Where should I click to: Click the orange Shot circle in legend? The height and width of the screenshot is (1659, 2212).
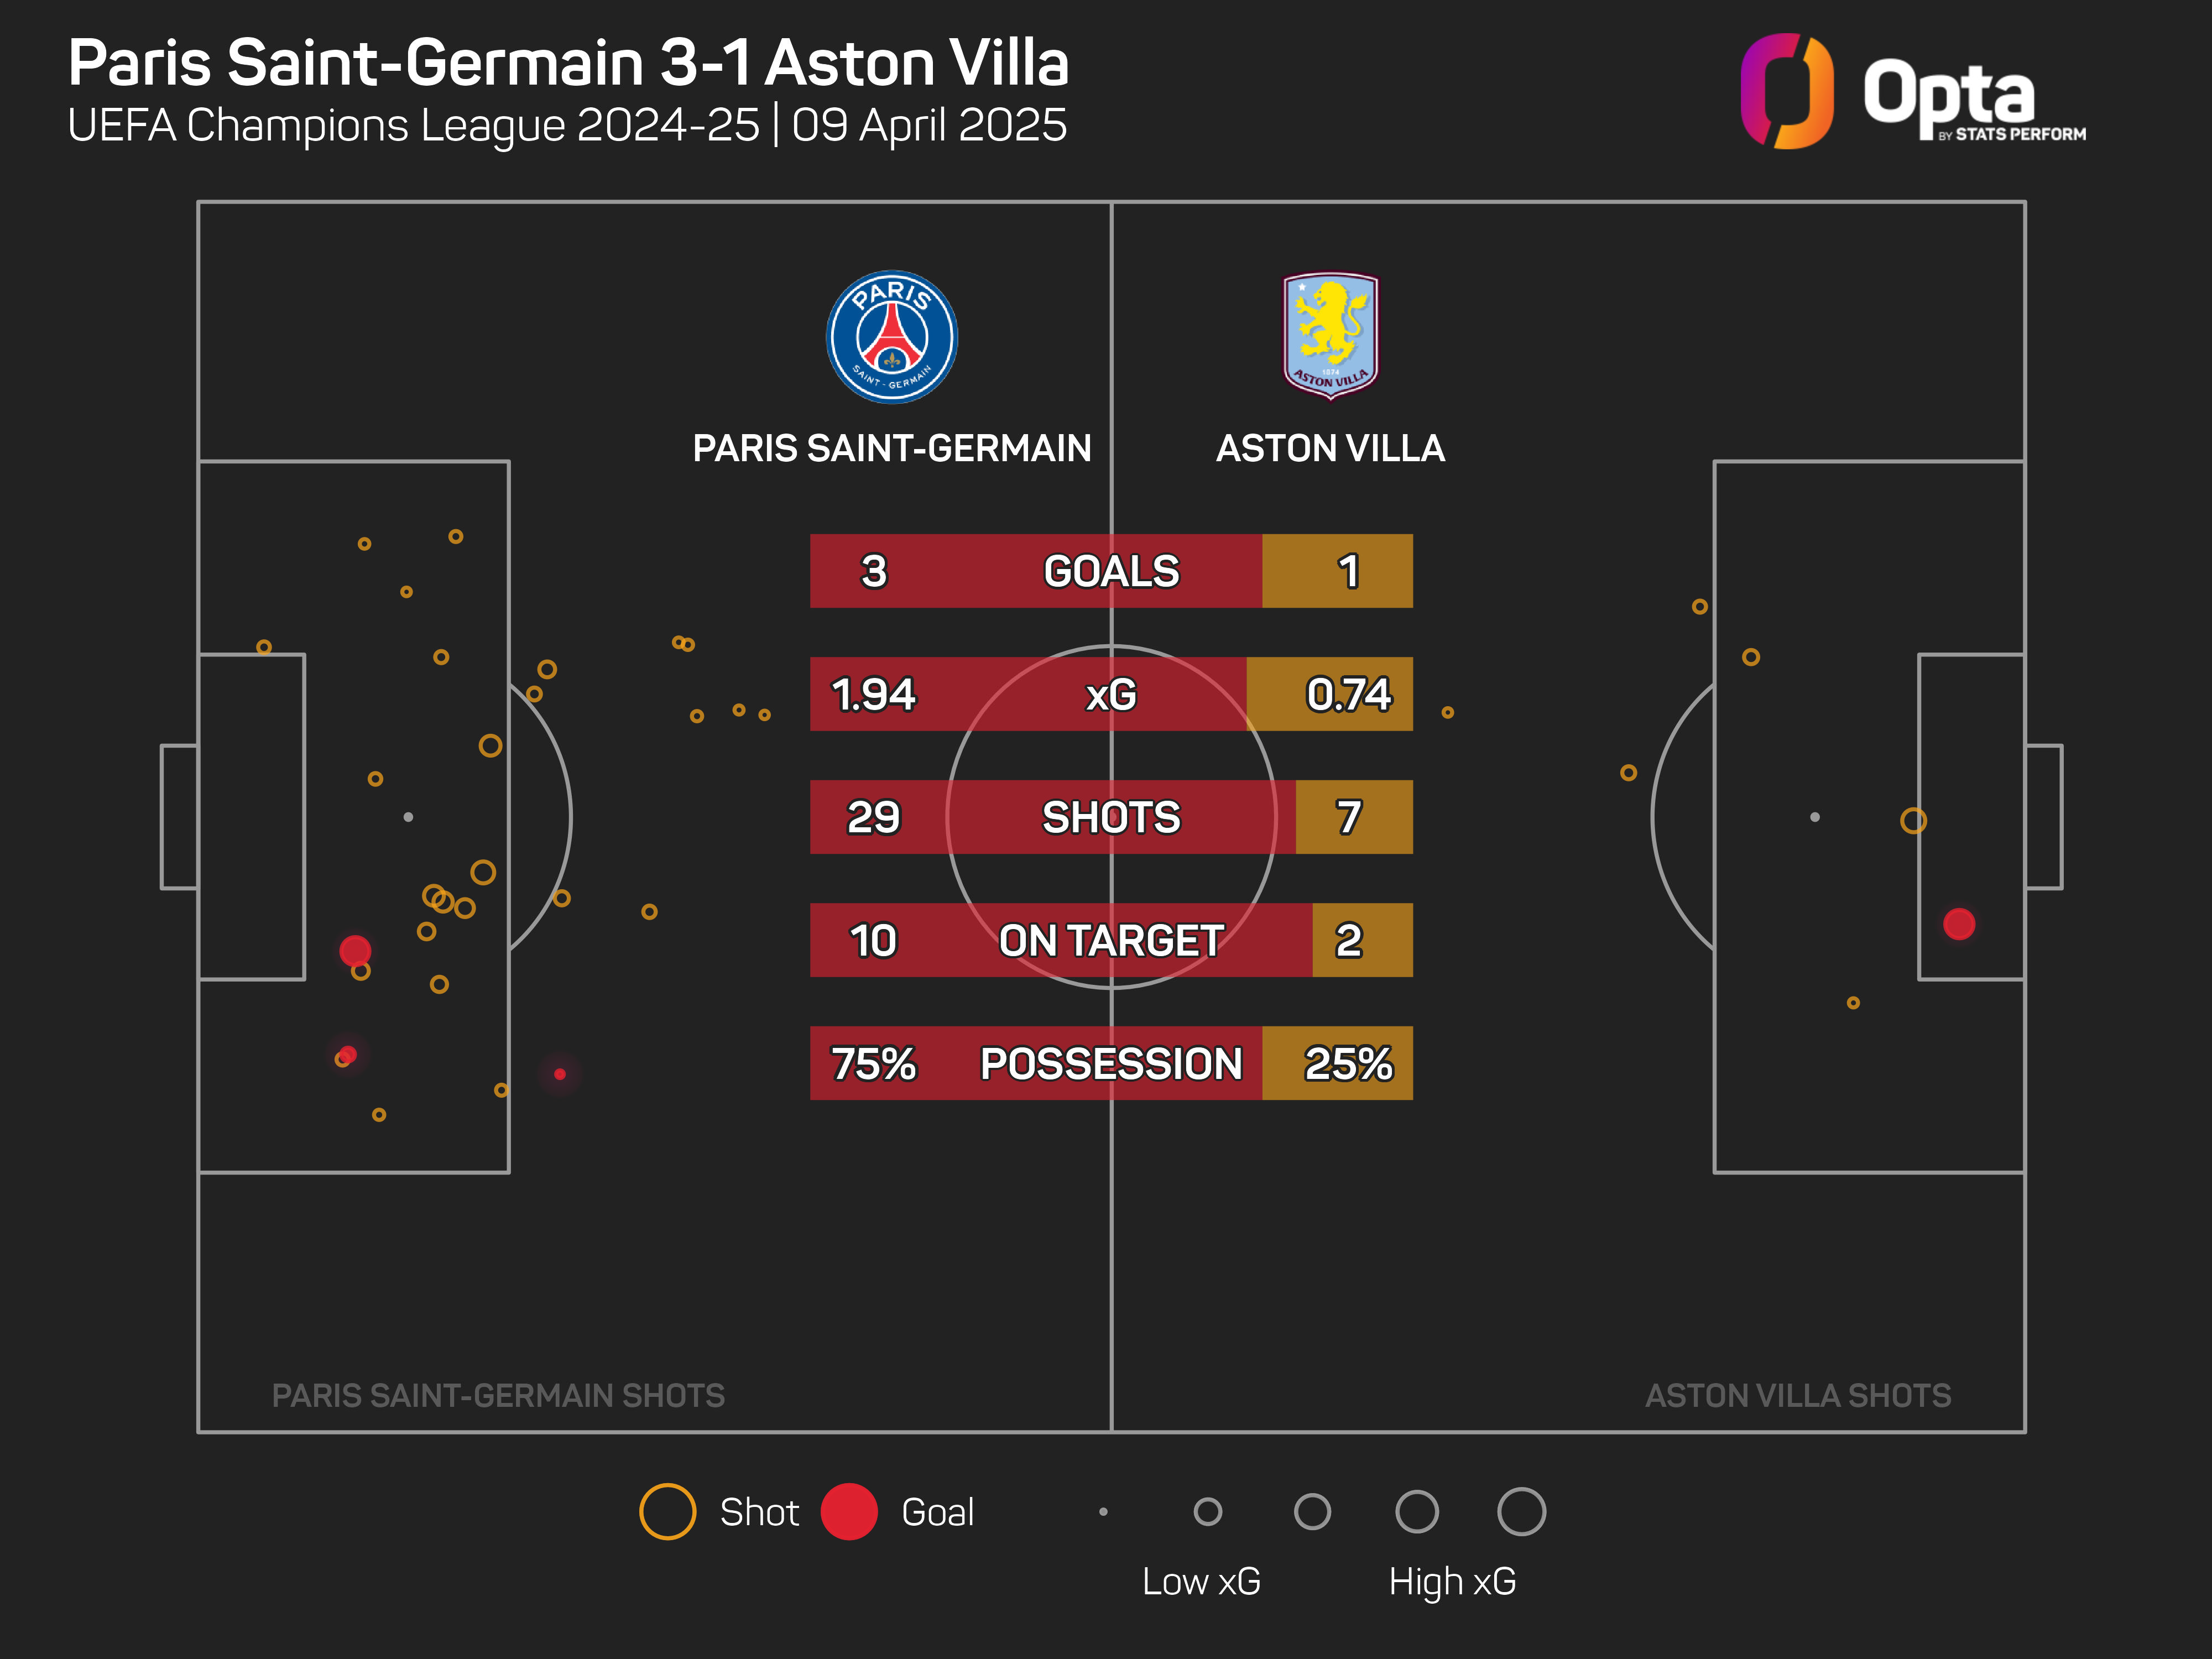pos(667,1511)
